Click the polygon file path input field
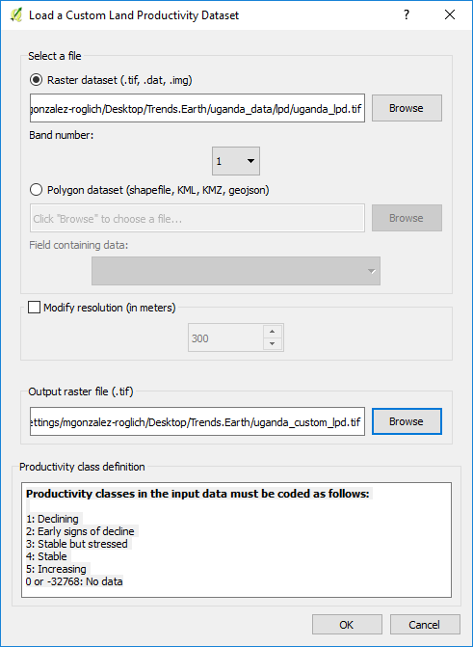 tap(197, 218)
